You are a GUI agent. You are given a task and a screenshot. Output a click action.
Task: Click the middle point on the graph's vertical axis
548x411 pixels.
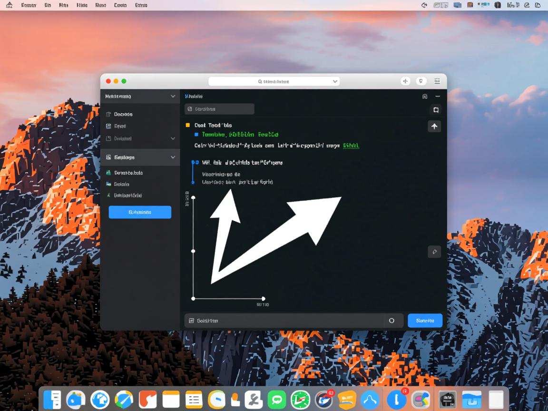pyautogui.click(x=193, y=251)
